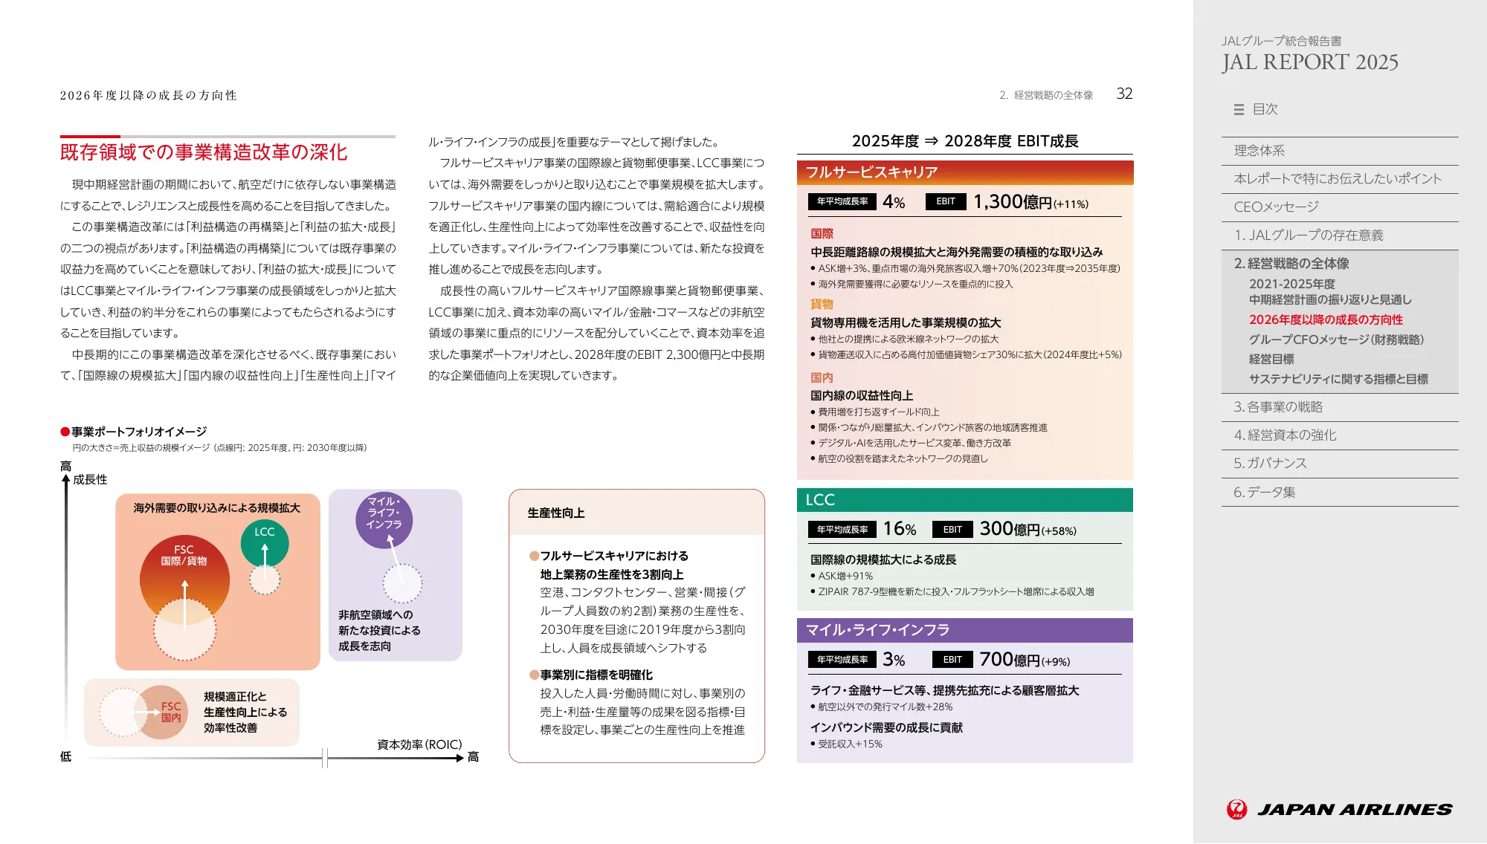Click the 1,300億円(+11%) EBIT value
Image resolution: width=1487 pixels, height=844 pixels.
pos(1030,202)
